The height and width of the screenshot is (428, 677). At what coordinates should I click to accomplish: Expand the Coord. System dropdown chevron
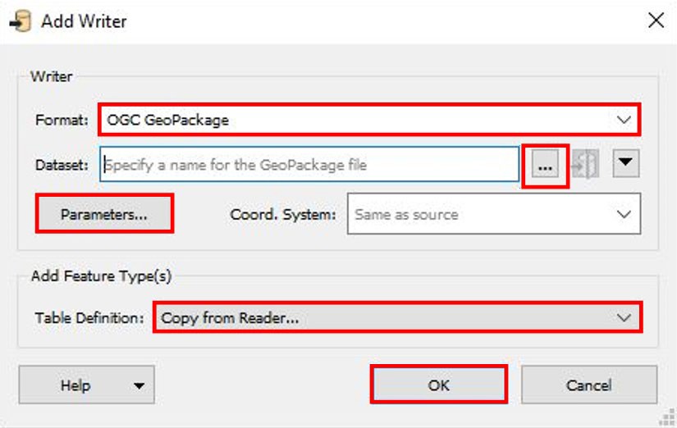click(x=624, y=214)
